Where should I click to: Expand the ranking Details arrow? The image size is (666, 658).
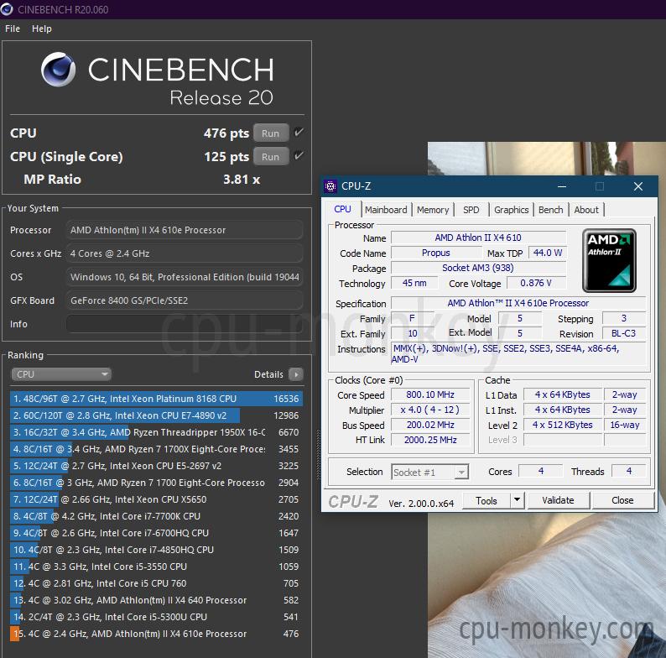(296, 374)
